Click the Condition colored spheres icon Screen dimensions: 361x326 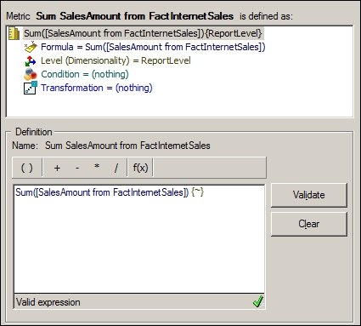(31, 74)
